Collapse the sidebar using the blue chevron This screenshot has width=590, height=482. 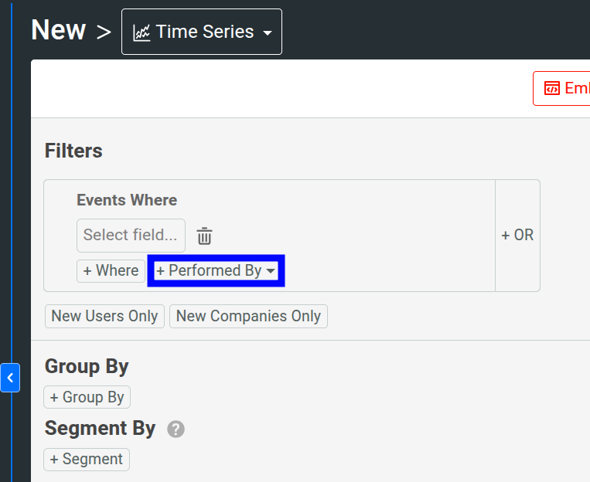pyautogui.click(x=10, y=378)
